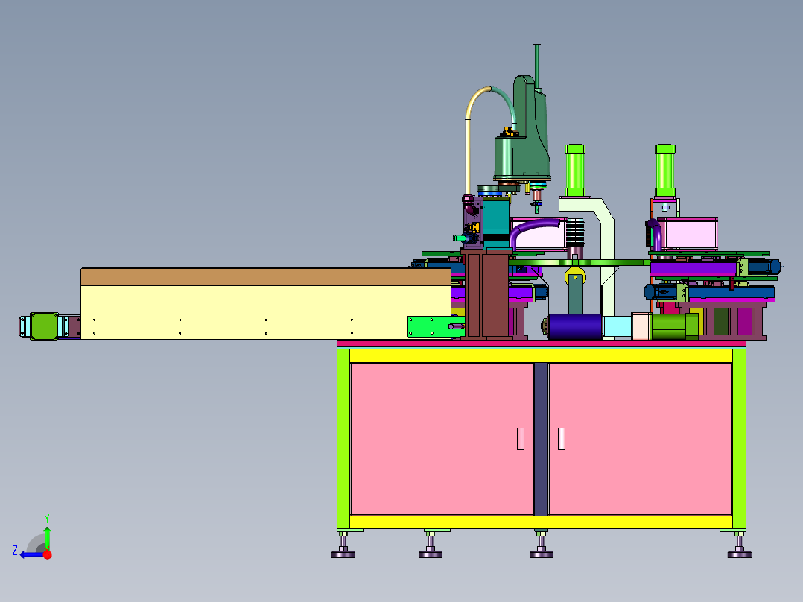
Task: Click the blue Z axis arrow of the triad
Action: [32, 554]
